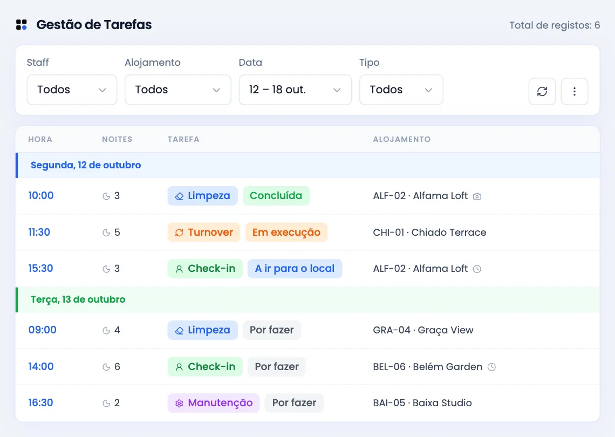Open the GRA-04 · Graça View entry
Screen dimensions: 615x437
[x=423, y=330]
